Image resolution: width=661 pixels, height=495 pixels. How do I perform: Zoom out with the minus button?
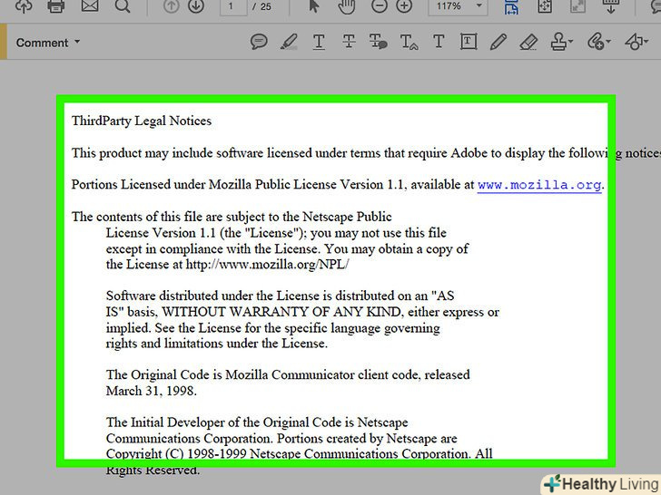click(x=379, y=5)
